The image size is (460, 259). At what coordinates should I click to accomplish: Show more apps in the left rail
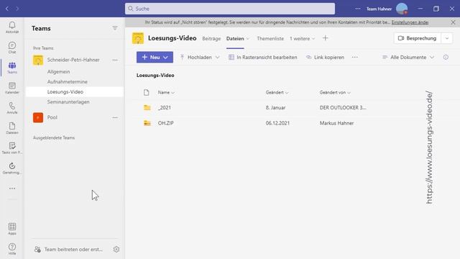click(12, 188)
